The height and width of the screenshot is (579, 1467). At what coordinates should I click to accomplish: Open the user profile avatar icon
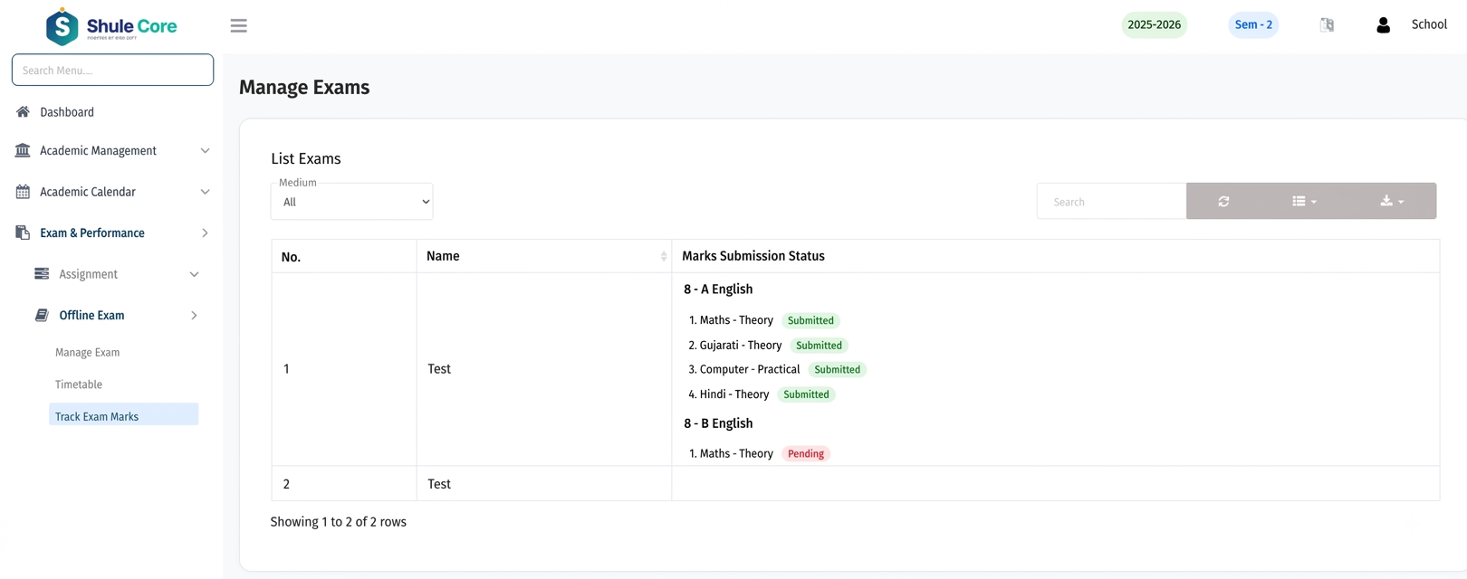click(x=1383, y=25)
